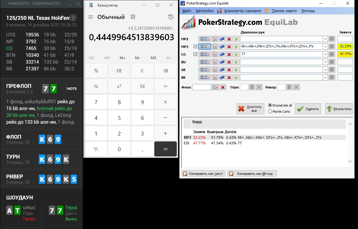
Task: Open the range selector for BU row
Action: (x=205, y=62)
